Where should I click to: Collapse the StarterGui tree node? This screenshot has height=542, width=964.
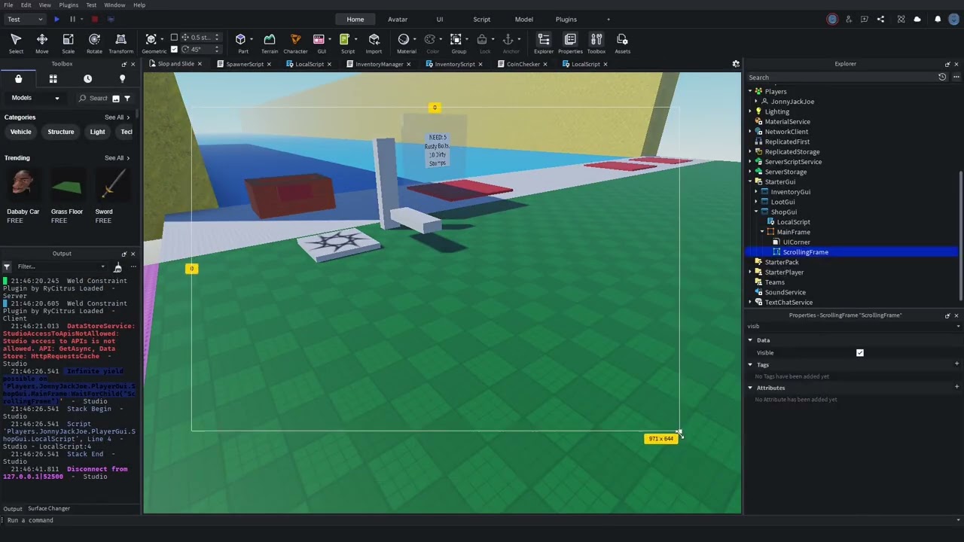tap(751, 181)
